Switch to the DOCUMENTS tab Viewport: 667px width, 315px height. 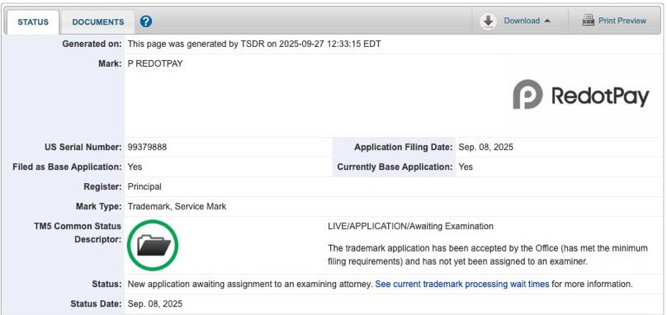[x=98, y=22]
